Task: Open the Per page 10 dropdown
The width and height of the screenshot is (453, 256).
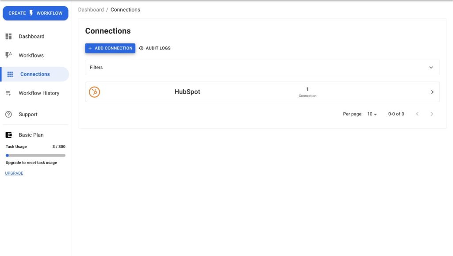Action: point(372,114)
